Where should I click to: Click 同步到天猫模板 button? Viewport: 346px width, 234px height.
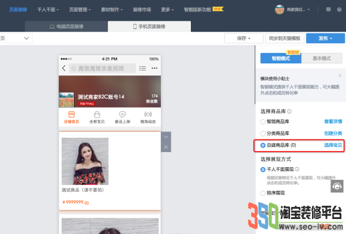pyautogui.click(x=285, y=39)
